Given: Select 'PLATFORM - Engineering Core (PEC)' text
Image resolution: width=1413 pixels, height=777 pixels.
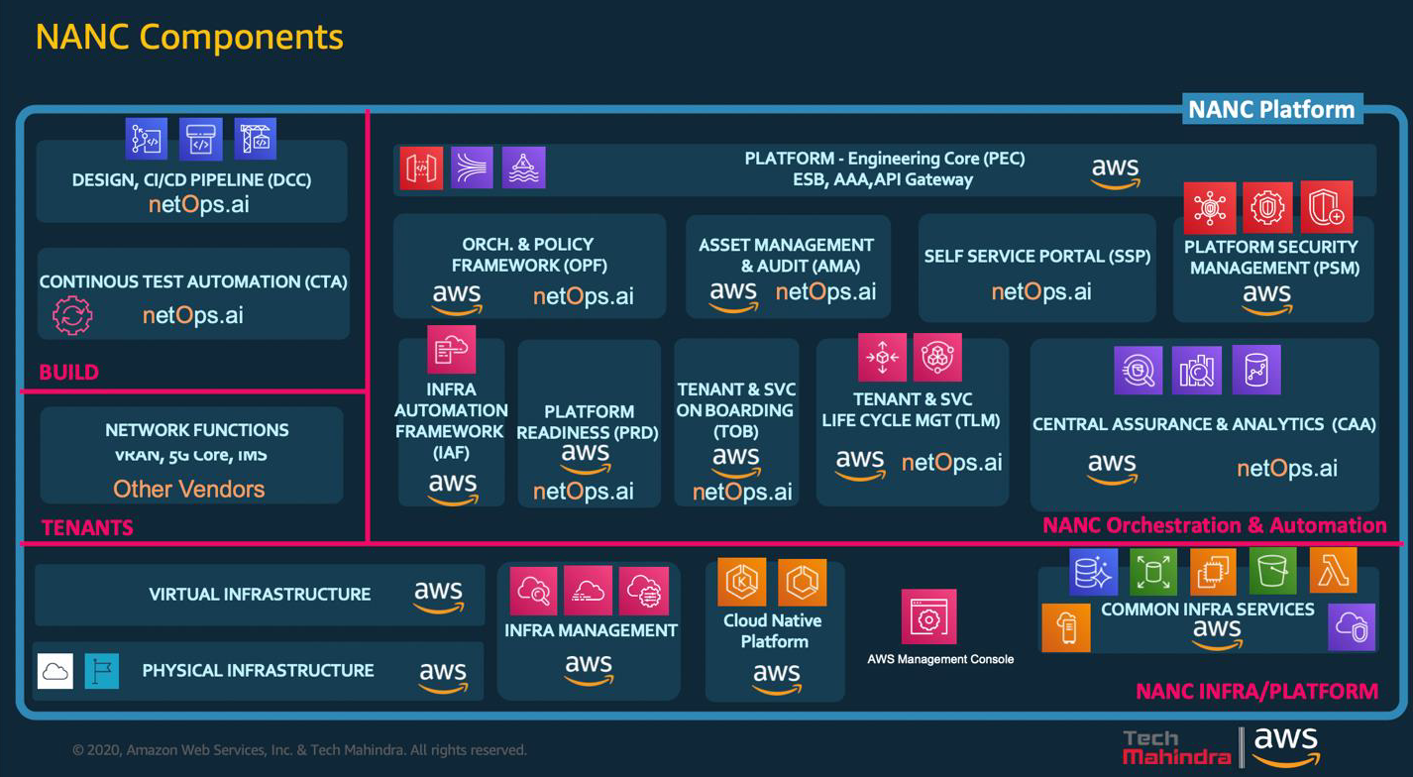Looking at the screenshot, I should 884,159.
